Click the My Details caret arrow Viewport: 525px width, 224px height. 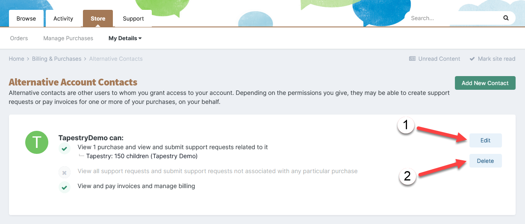coord(140,38)
